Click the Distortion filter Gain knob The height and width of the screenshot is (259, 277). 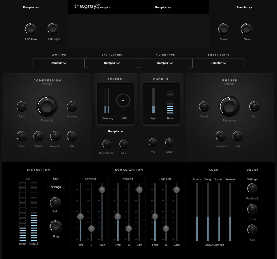pyautogui.click(x=55, y=202)
